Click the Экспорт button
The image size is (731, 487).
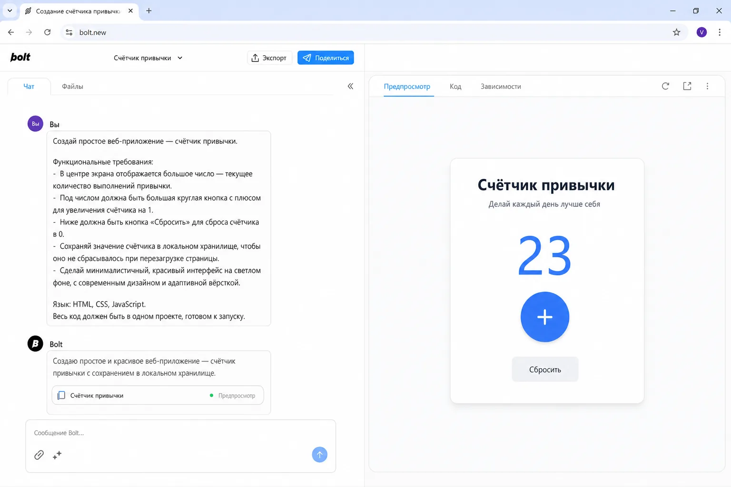[269, 58]
